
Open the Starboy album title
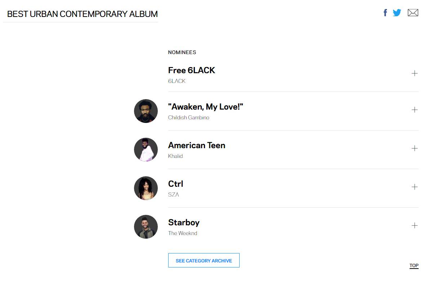tap(184, 222)
